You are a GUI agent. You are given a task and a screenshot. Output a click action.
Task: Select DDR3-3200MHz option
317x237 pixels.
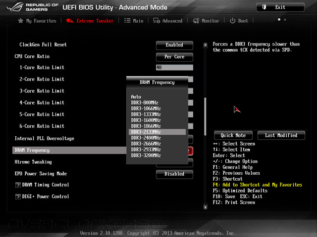(157, 156)
